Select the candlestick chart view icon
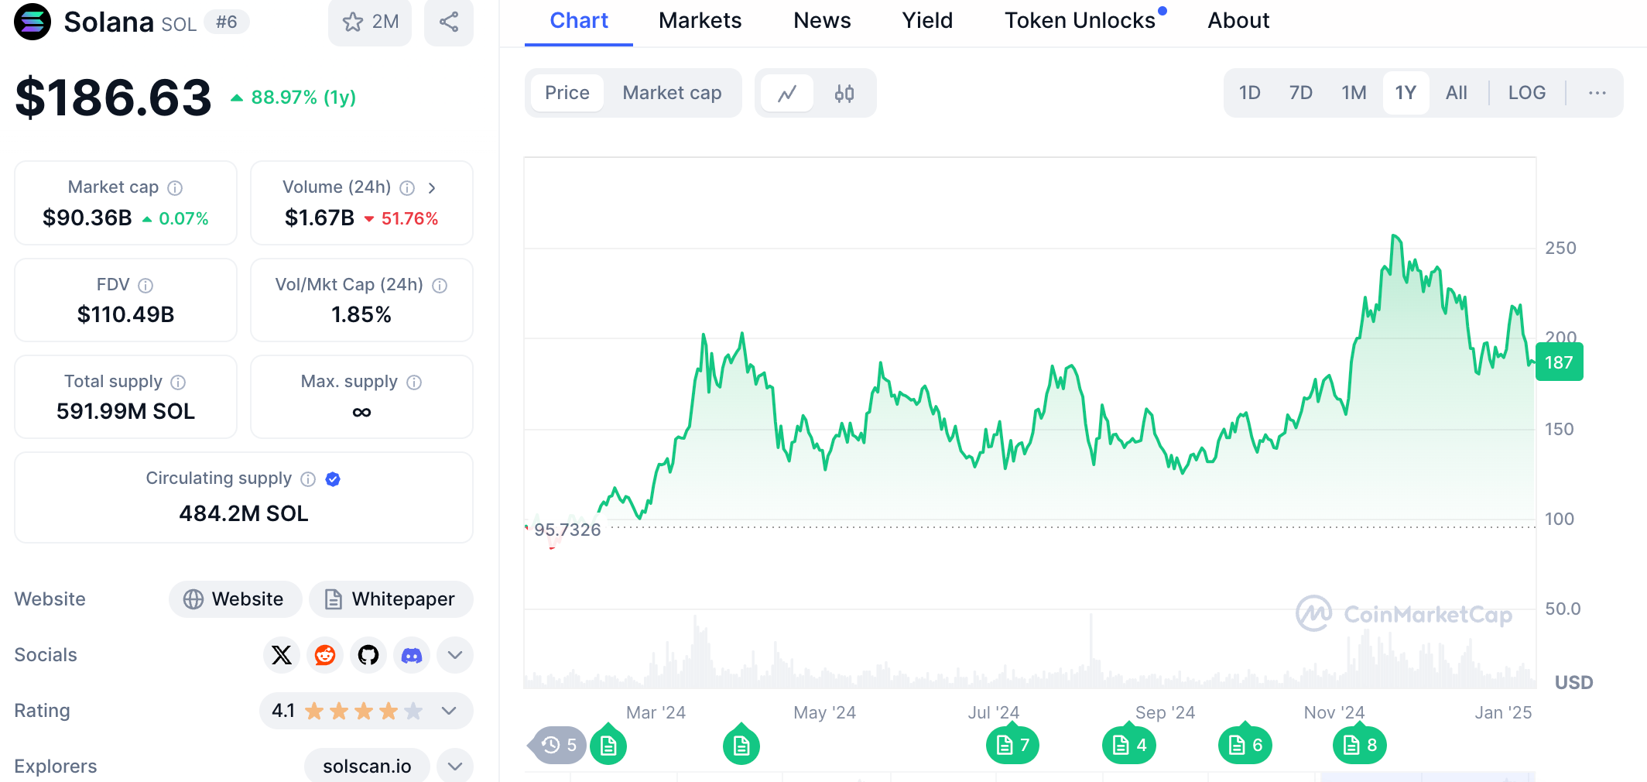 [844, 93]
